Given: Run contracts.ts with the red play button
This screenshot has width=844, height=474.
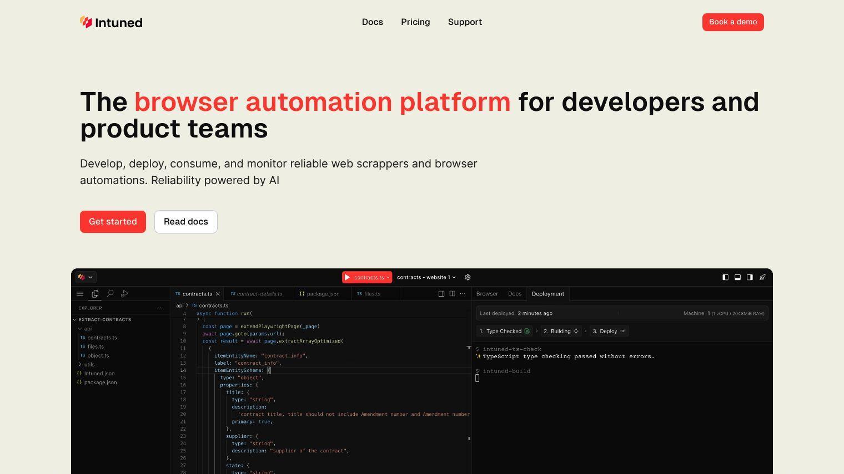Looking at the screenshot, I should click(347, 277).
